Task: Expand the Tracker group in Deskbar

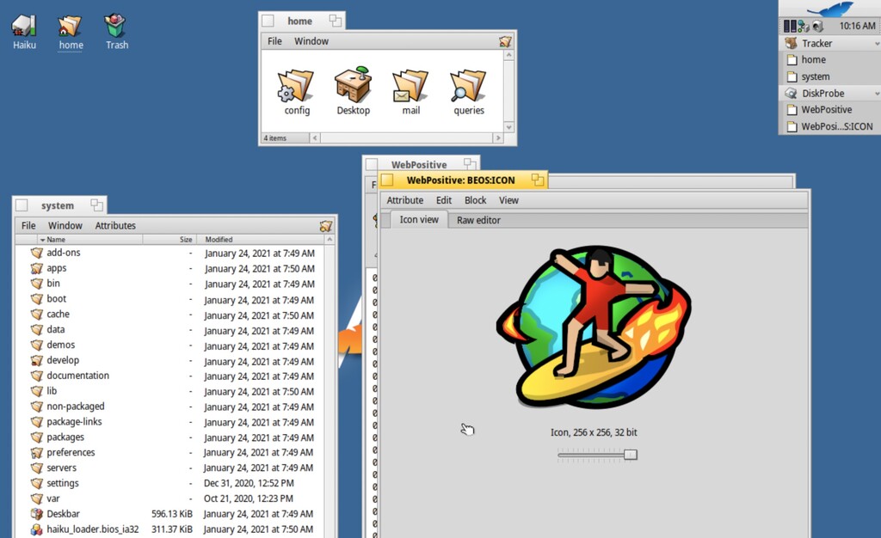Action: tap(816, 43)
